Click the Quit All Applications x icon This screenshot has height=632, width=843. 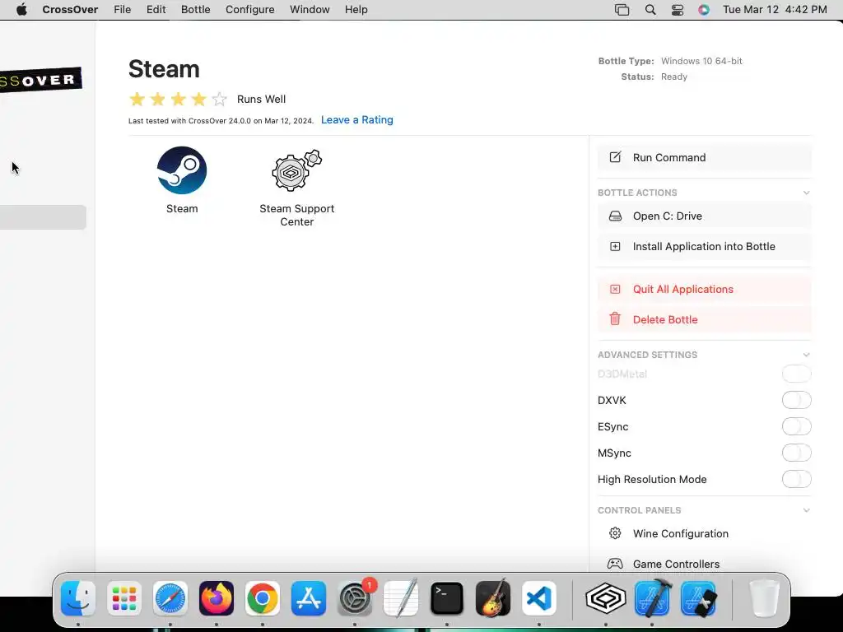pyautogui.click(x=615, y=289)
